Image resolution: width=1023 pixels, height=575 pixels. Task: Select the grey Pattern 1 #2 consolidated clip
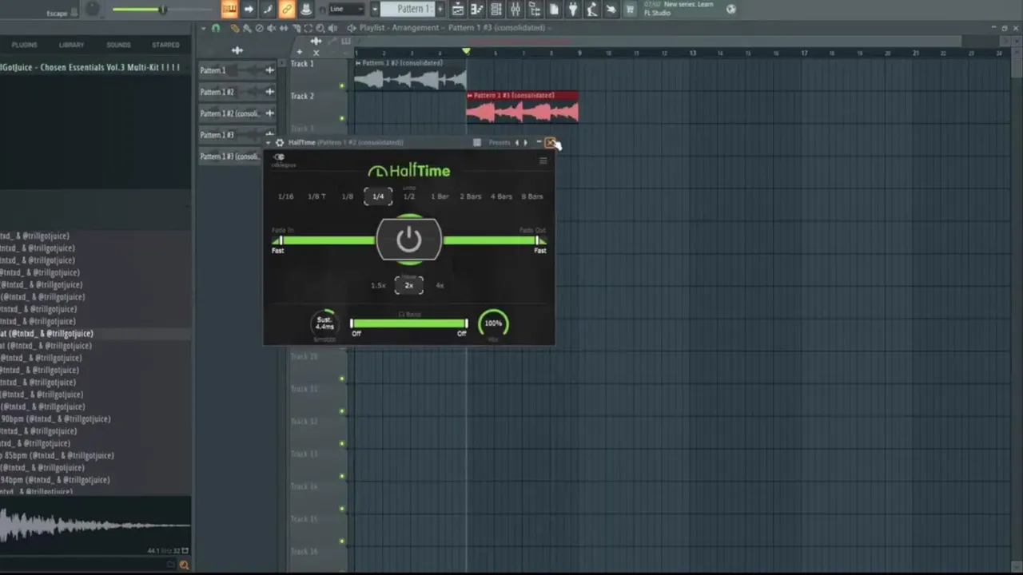pos(410,74)
